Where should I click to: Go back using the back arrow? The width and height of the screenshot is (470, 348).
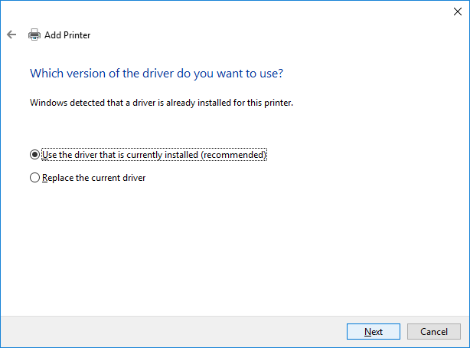pyautogui.click(x=11, y=34)
